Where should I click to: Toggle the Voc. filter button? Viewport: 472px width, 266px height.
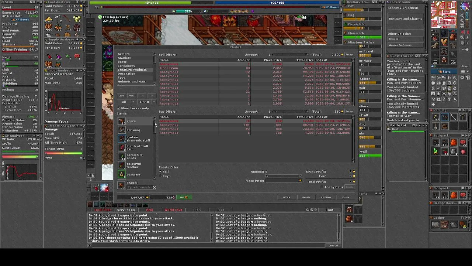pyautogui.click(x=132, y=96)
